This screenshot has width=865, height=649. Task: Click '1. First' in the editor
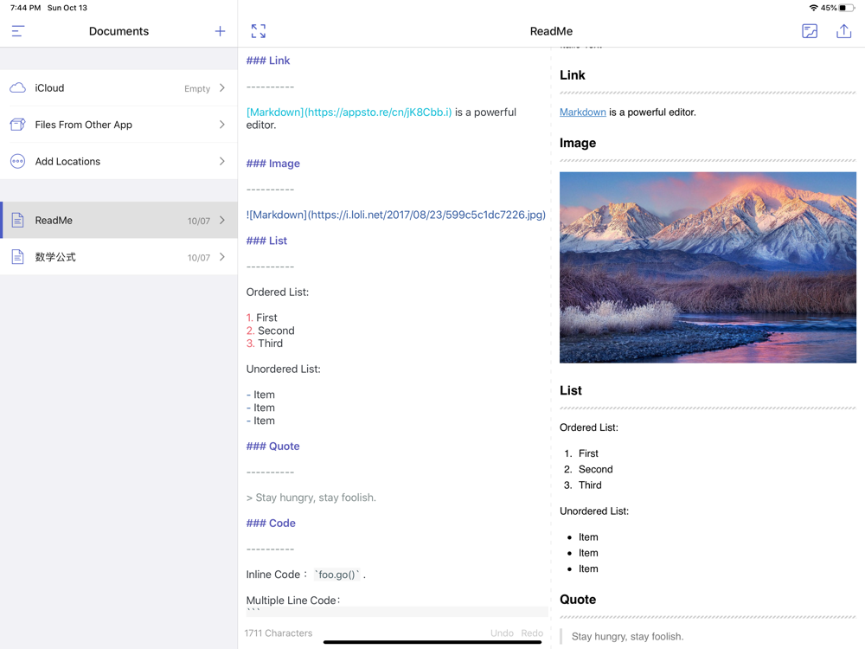261,318
